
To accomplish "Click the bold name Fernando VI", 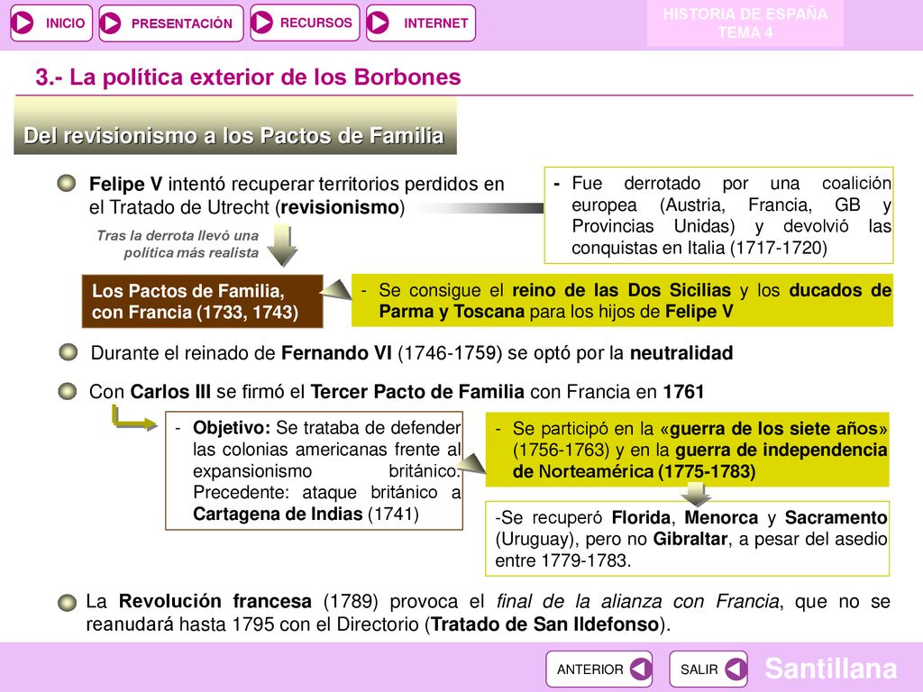I will click(336, 353).
